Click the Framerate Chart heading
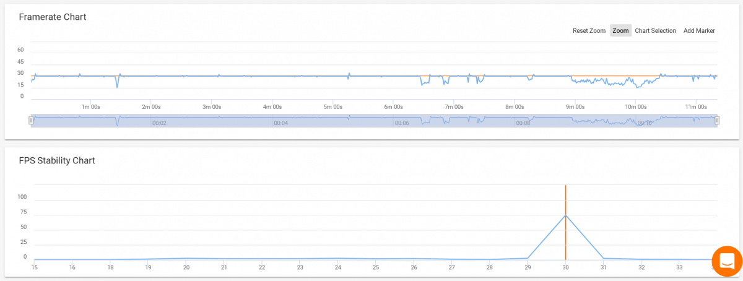This screenshot has width=743, height=281. (x=53, y=17)
